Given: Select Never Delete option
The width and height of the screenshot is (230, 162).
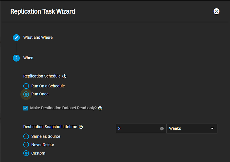Looking at the screenshot, I should pos(26,145).
